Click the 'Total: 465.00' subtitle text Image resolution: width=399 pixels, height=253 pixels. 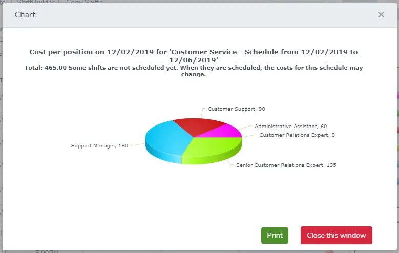194,71
